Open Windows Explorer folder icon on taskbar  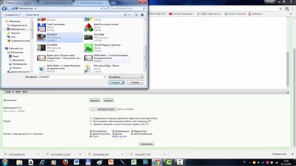19,162
